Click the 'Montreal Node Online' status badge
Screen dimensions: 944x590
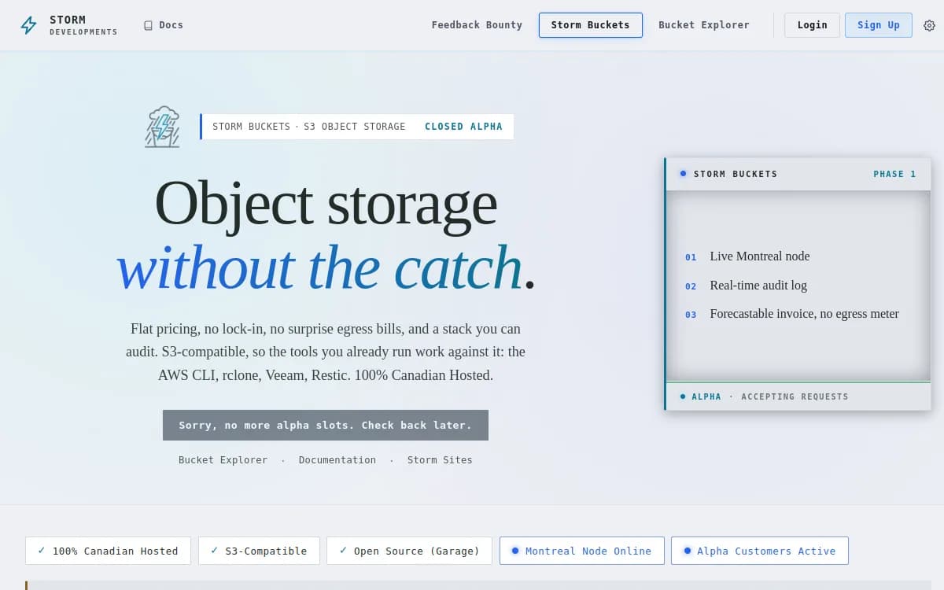582,551
